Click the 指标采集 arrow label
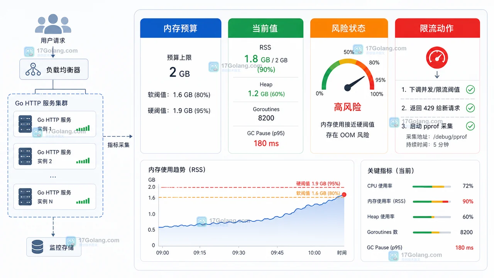The image size is (494, 278). click(x=118, y=145)
